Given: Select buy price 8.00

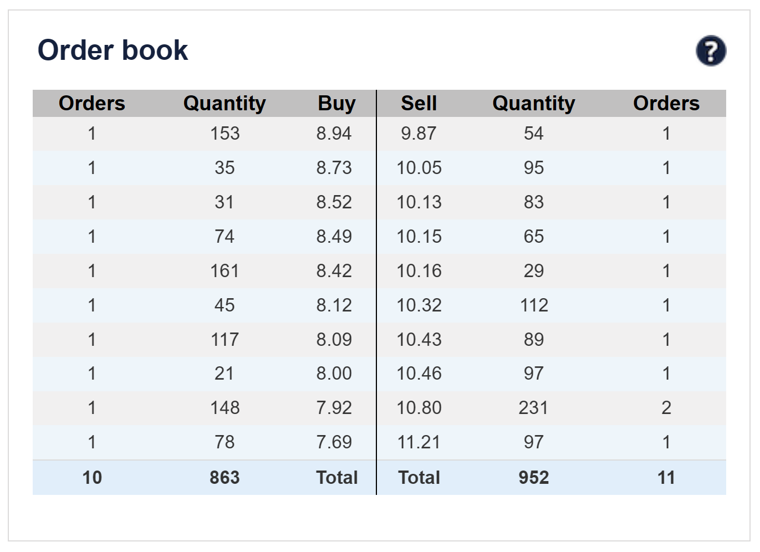Looking at the screenshot, I should tap(334, 374).
